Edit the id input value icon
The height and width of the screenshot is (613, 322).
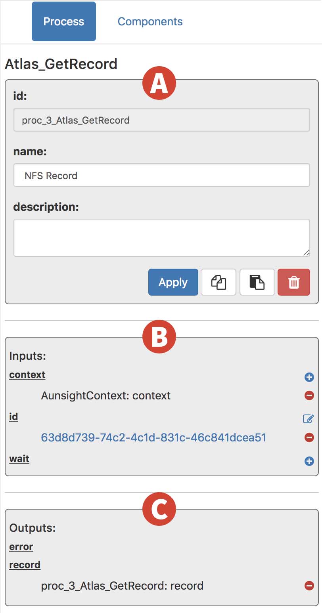[x=309, y=418]
